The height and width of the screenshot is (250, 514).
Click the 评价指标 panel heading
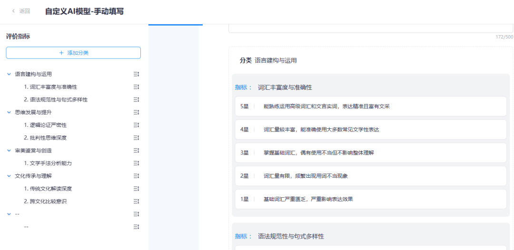coord(18,37)
